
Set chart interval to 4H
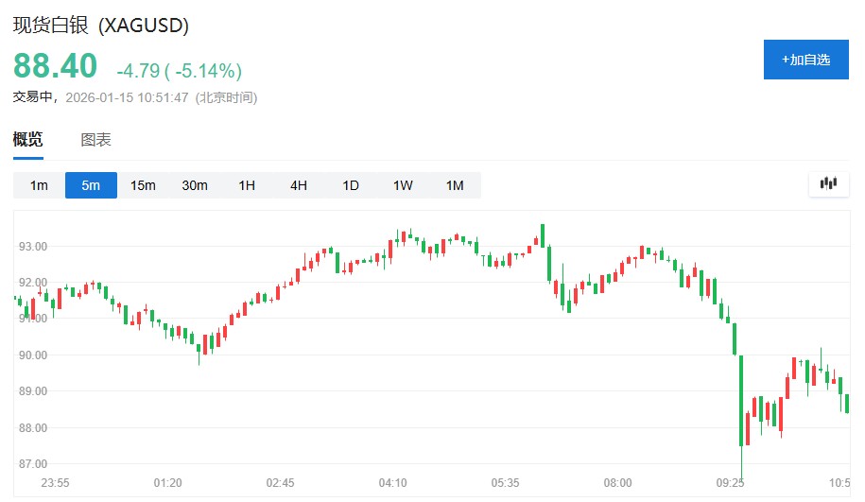[299, 185]
